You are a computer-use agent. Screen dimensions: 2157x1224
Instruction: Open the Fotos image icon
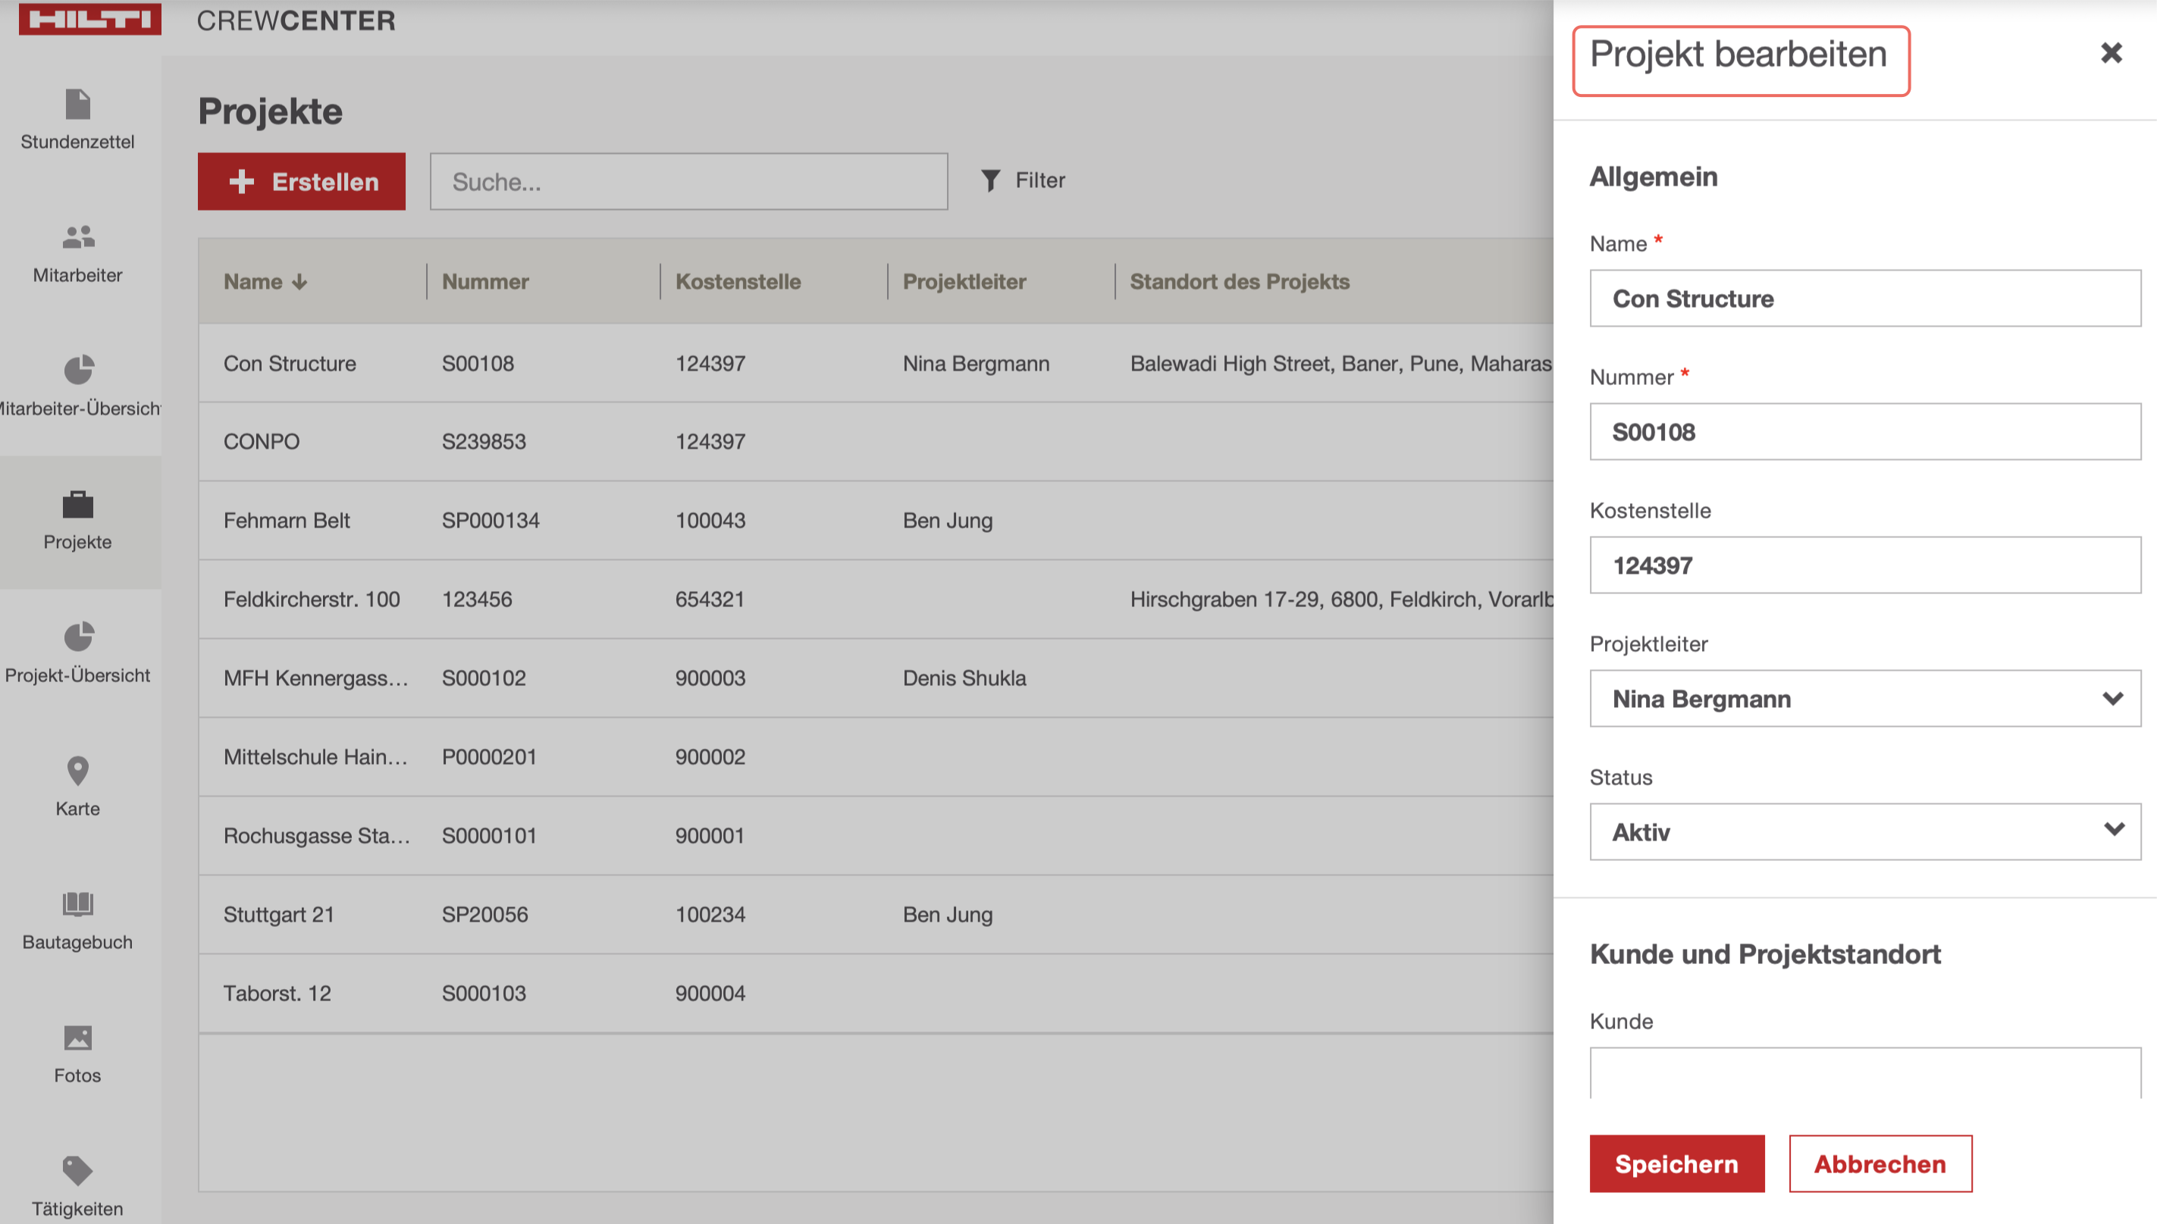77,1038
